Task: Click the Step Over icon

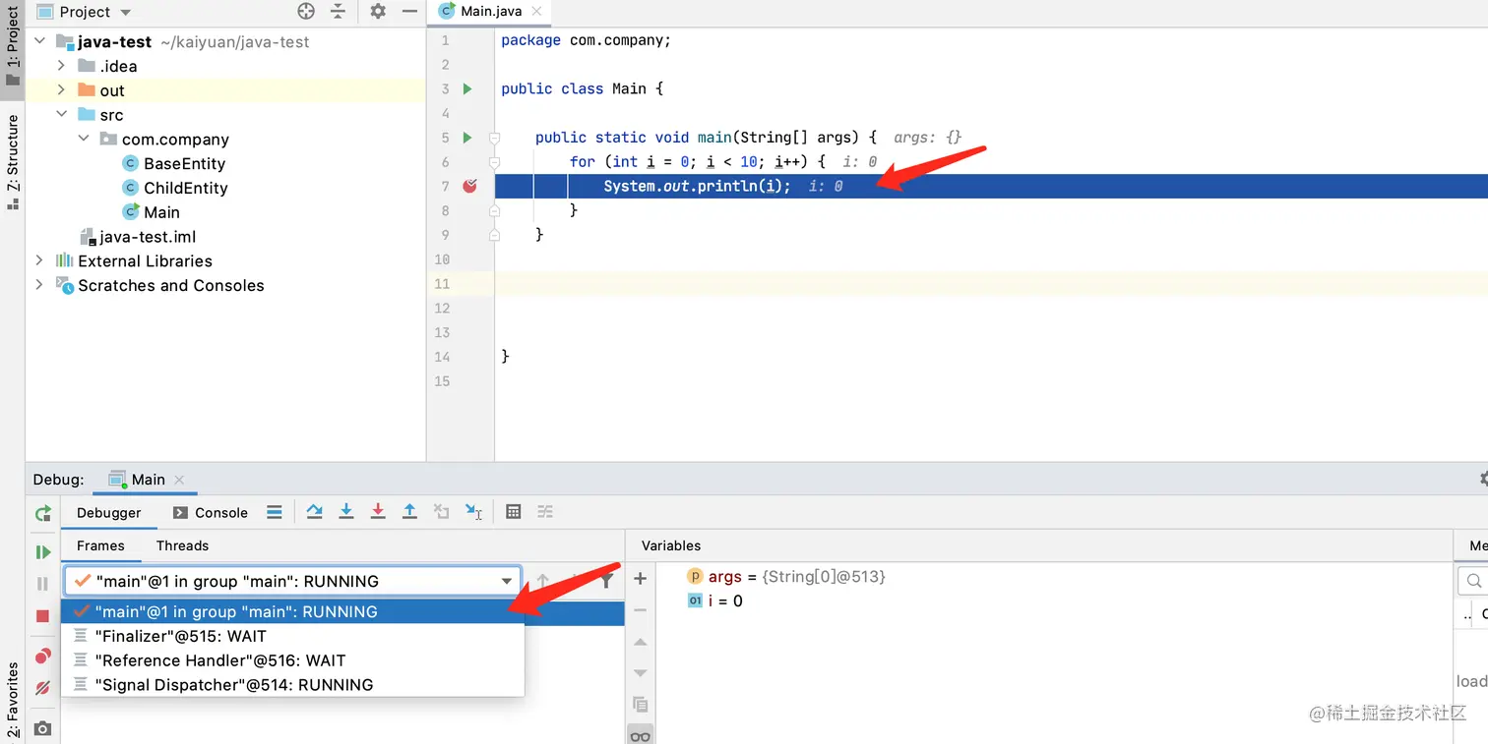Action: click(x=315, y=512)
